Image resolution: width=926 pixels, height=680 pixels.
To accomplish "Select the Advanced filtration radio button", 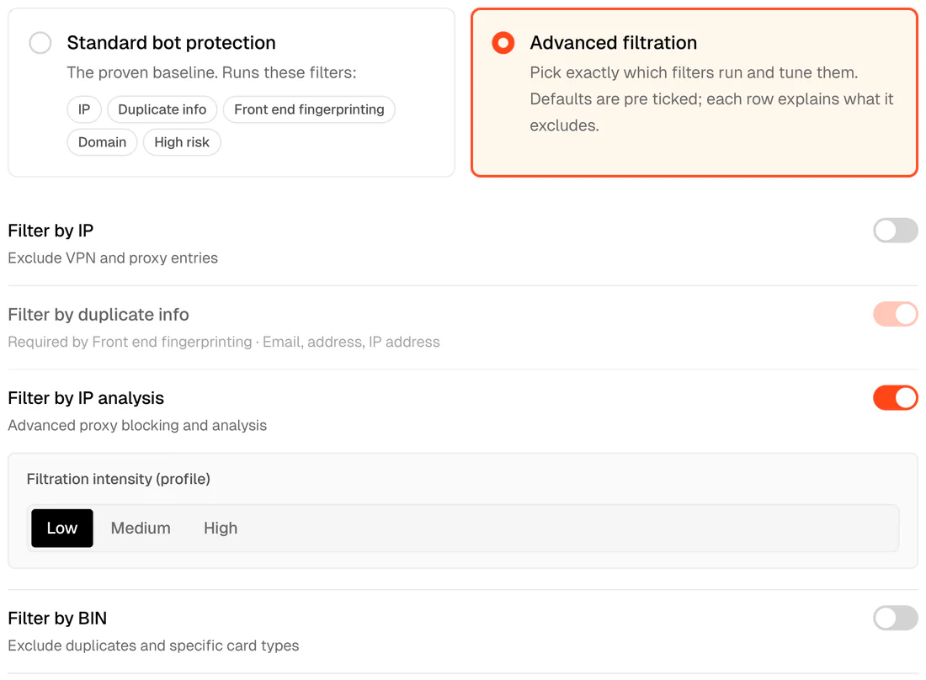I will [x=503, y=42].
